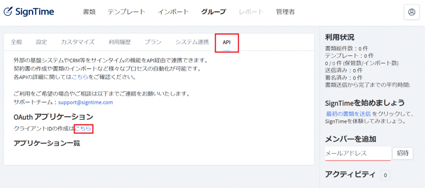Switch to the 利用履歴 tab
This screenshot has width=425, height=188.
click(120, 42)
